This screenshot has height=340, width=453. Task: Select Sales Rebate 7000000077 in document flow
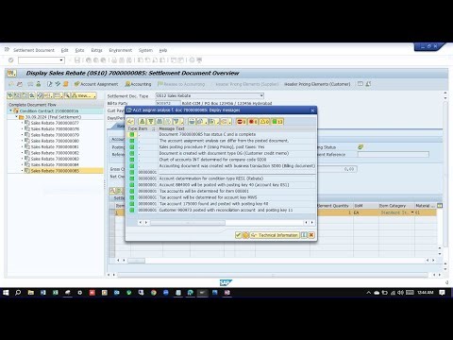[55, 123]
